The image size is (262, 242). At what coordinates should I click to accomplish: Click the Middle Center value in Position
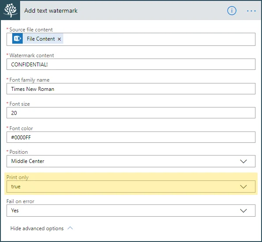coord(28,161)
